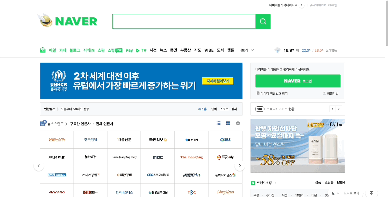Focus the Naver search input field
This screenshot has height=197, width=389.
[x=184, y=21]
